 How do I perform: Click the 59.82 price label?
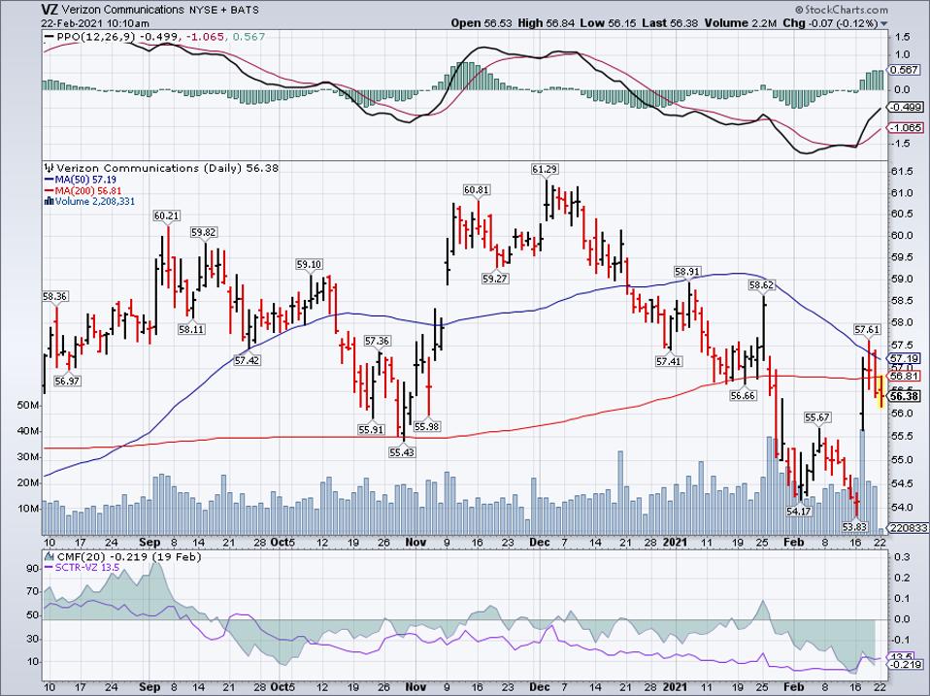click(x=204, y=232)
